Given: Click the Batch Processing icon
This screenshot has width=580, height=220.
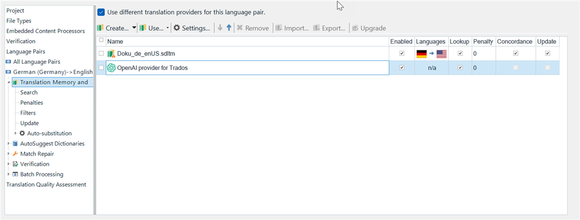Looking at the screenshot, I should click(x=15, y=174).
